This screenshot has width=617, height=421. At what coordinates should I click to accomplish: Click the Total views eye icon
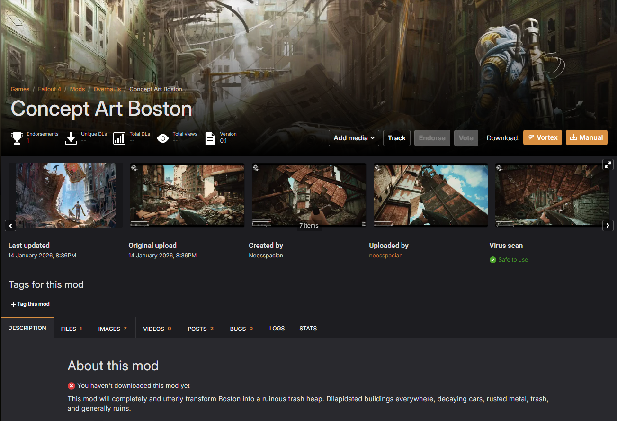pyautogui.click(x=163, y=138)
